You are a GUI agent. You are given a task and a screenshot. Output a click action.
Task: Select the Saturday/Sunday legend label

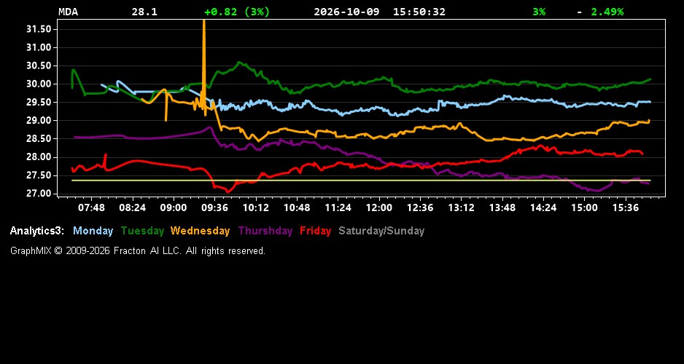pos(381,231)
